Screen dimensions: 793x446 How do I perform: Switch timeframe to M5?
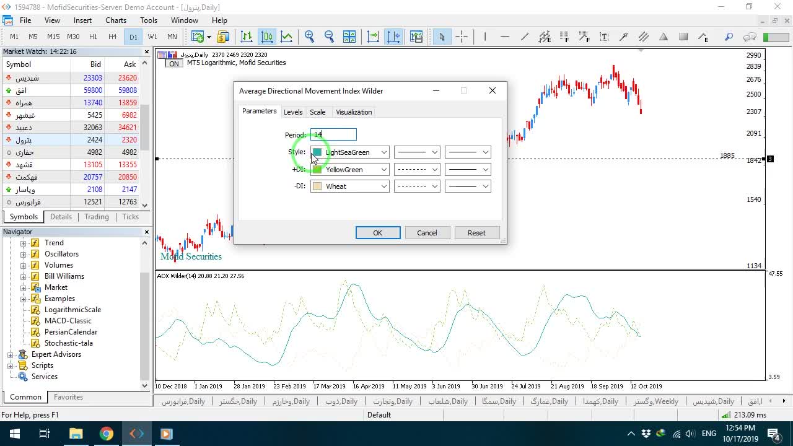point(33,37)
